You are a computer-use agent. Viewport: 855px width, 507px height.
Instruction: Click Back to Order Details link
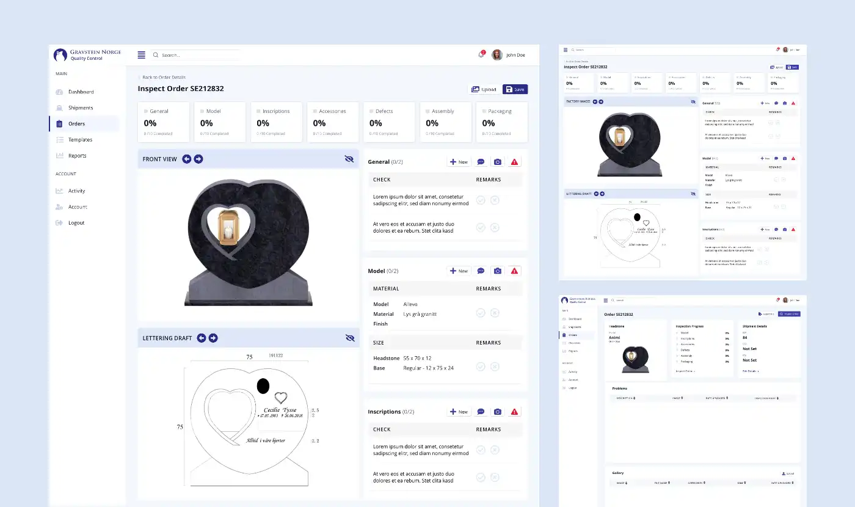[164, 78]
